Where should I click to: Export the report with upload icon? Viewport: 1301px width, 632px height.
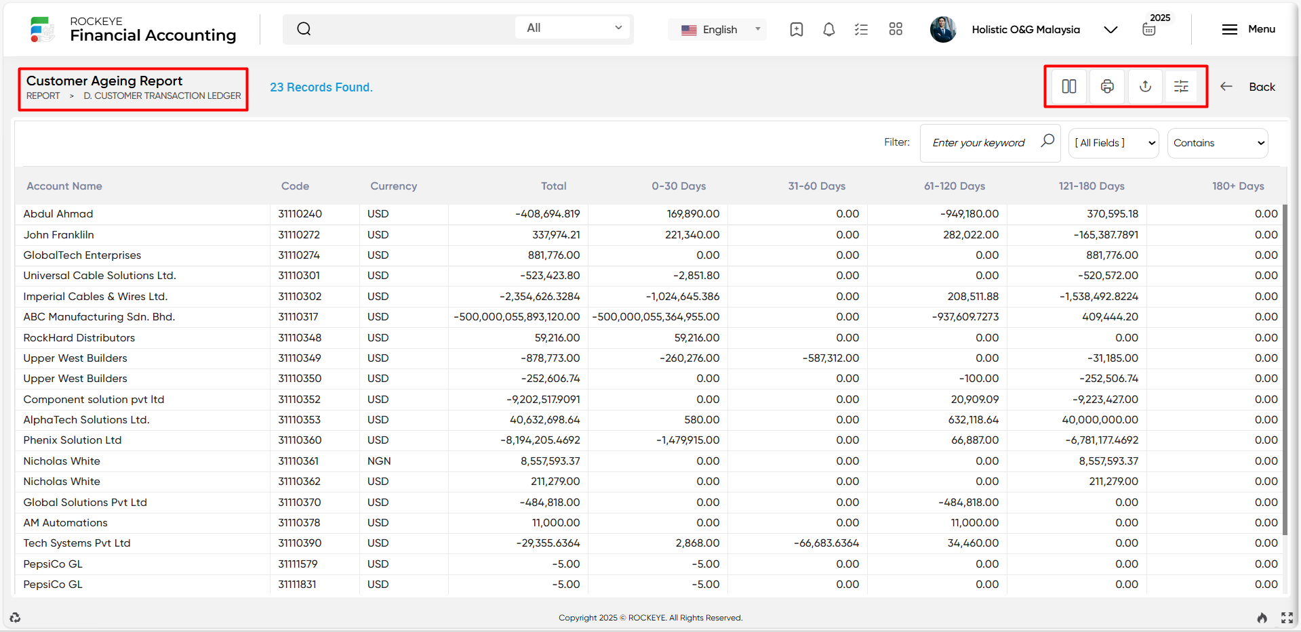coord(1145,86)
